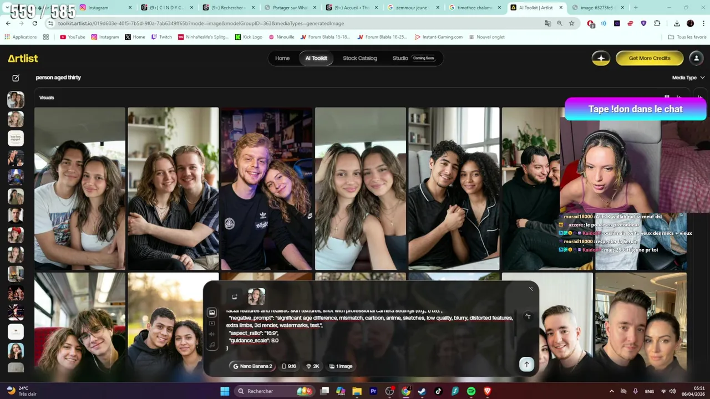710x399 pixels.
Task: Open the topmost sidebar history thumbnail
Action: point(16,100)
